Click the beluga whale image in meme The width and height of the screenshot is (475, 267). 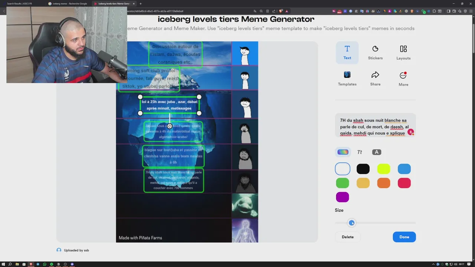click(x=245, y=205)
